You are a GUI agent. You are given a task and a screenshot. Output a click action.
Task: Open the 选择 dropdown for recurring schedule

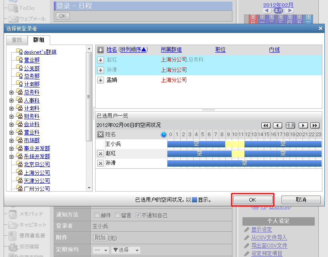click(126, 250)
